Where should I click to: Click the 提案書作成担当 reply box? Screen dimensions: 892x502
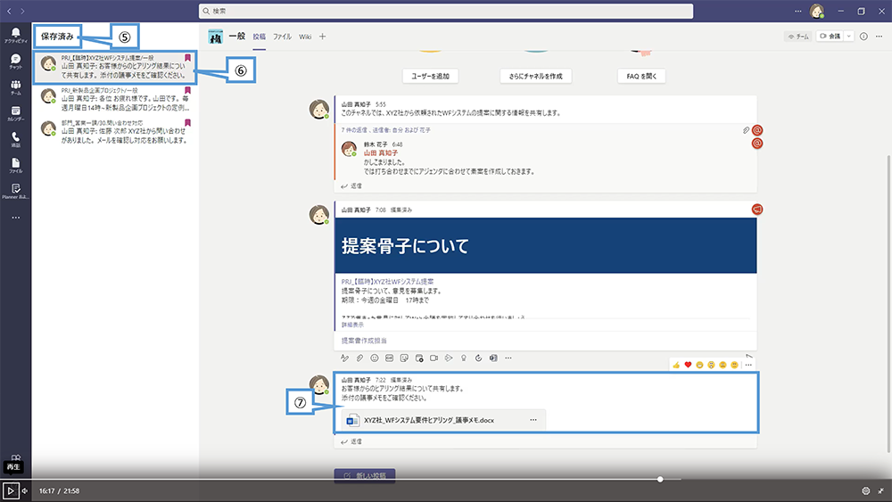(545, 341)
